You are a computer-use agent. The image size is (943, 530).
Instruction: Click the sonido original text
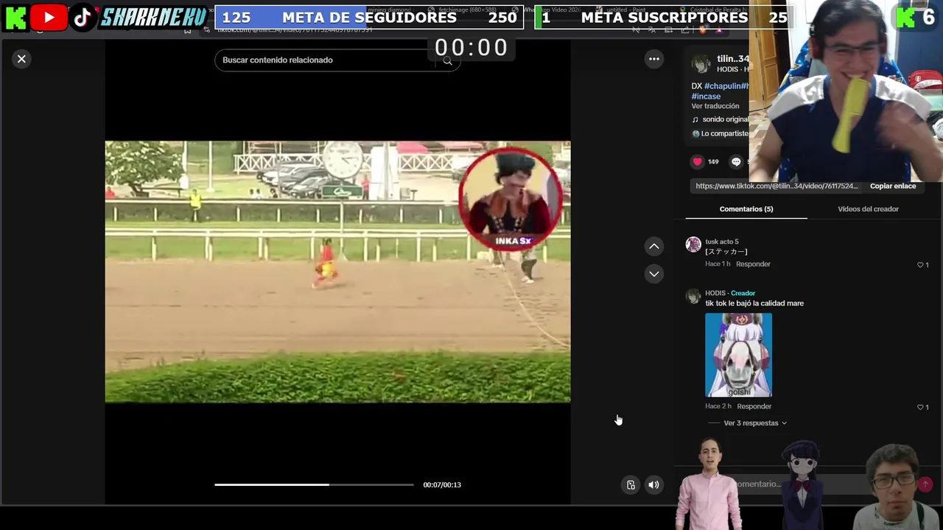726,119
